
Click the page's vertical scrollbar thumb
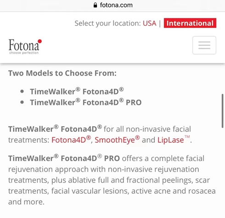[223, 111]
